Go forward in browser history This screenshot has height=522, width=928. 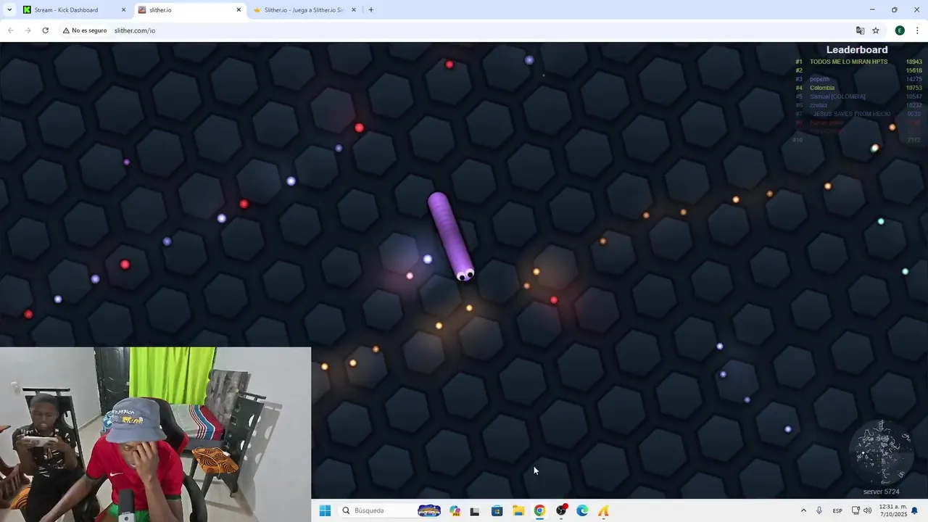coord(28,30)
